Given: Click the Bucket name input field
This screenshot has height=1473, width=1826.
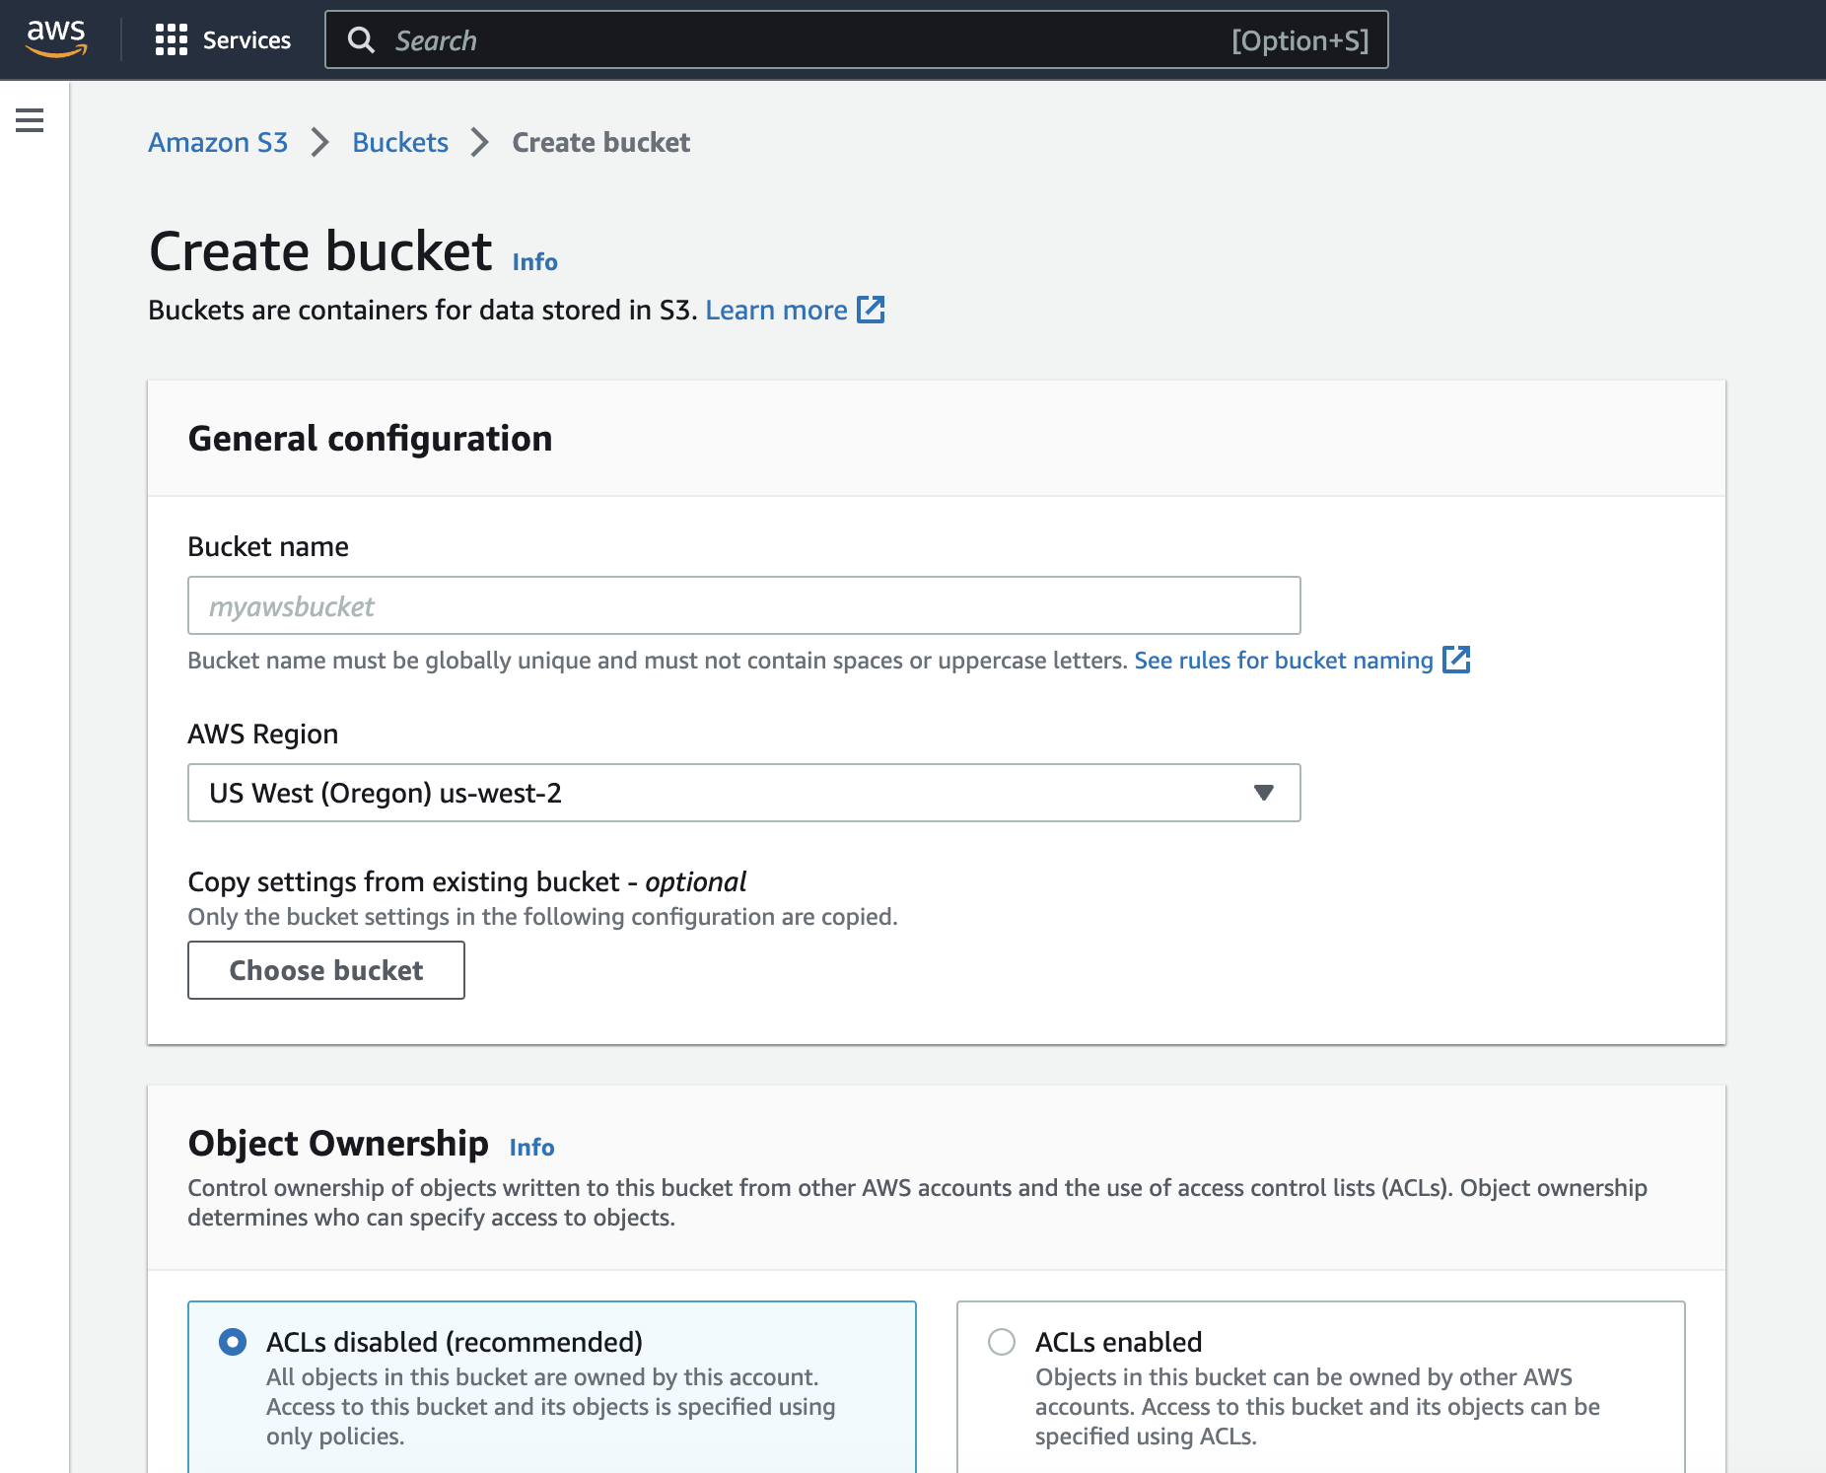Looking at the screenshot, I should click(x=744, y=605).
